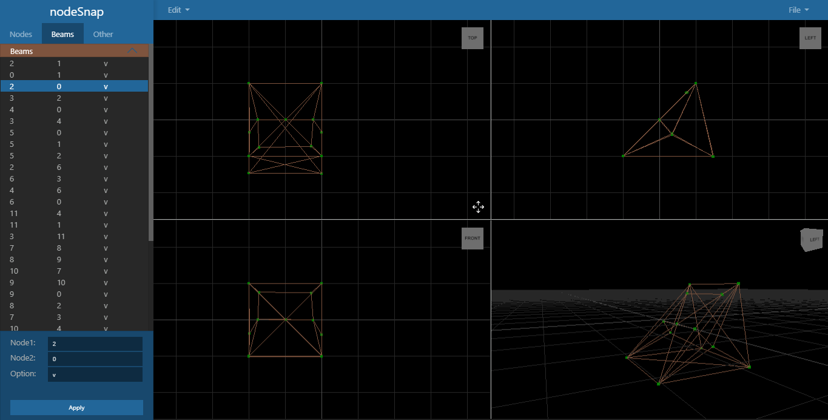Focus the Node1 input field
This screenshot has height=420, width=828.
(x=95, y=344)
